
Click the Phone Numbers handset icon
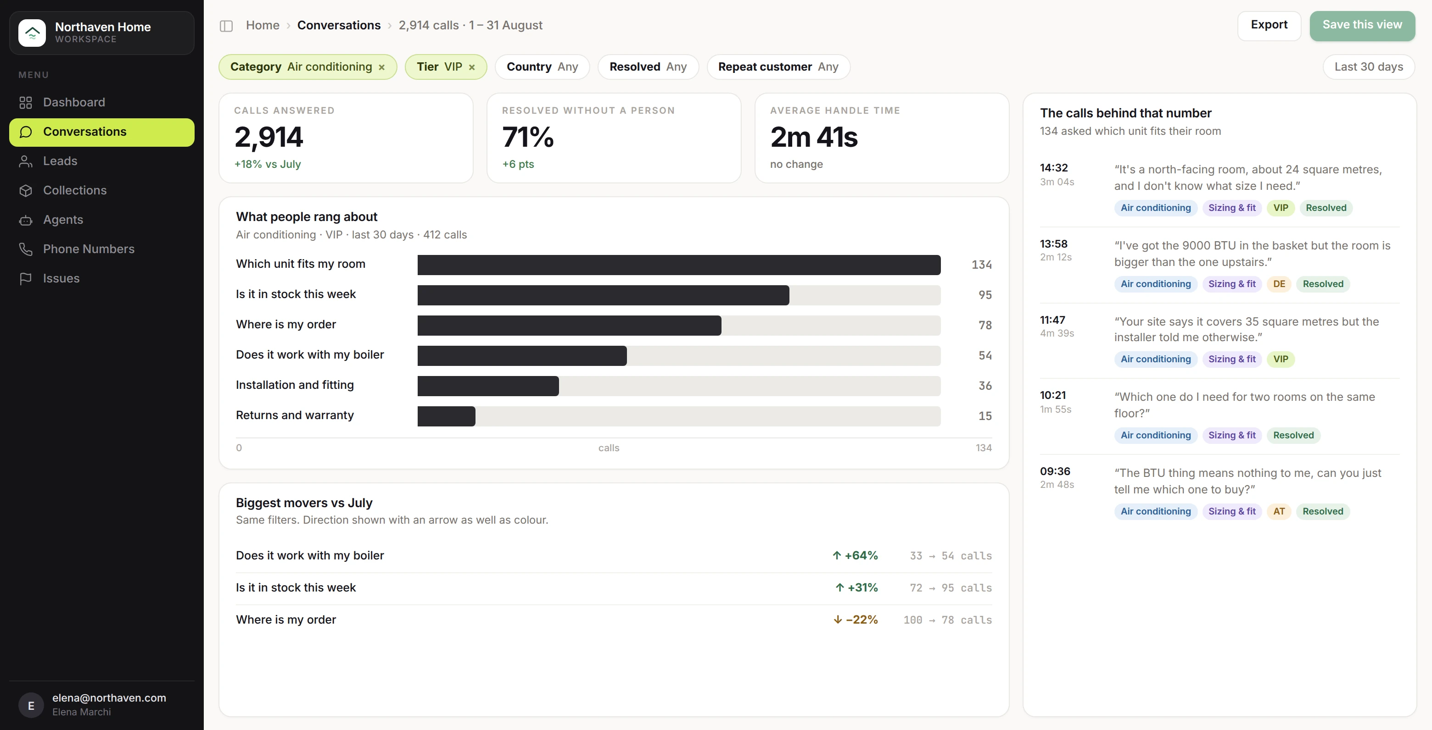tap(26, 249)
